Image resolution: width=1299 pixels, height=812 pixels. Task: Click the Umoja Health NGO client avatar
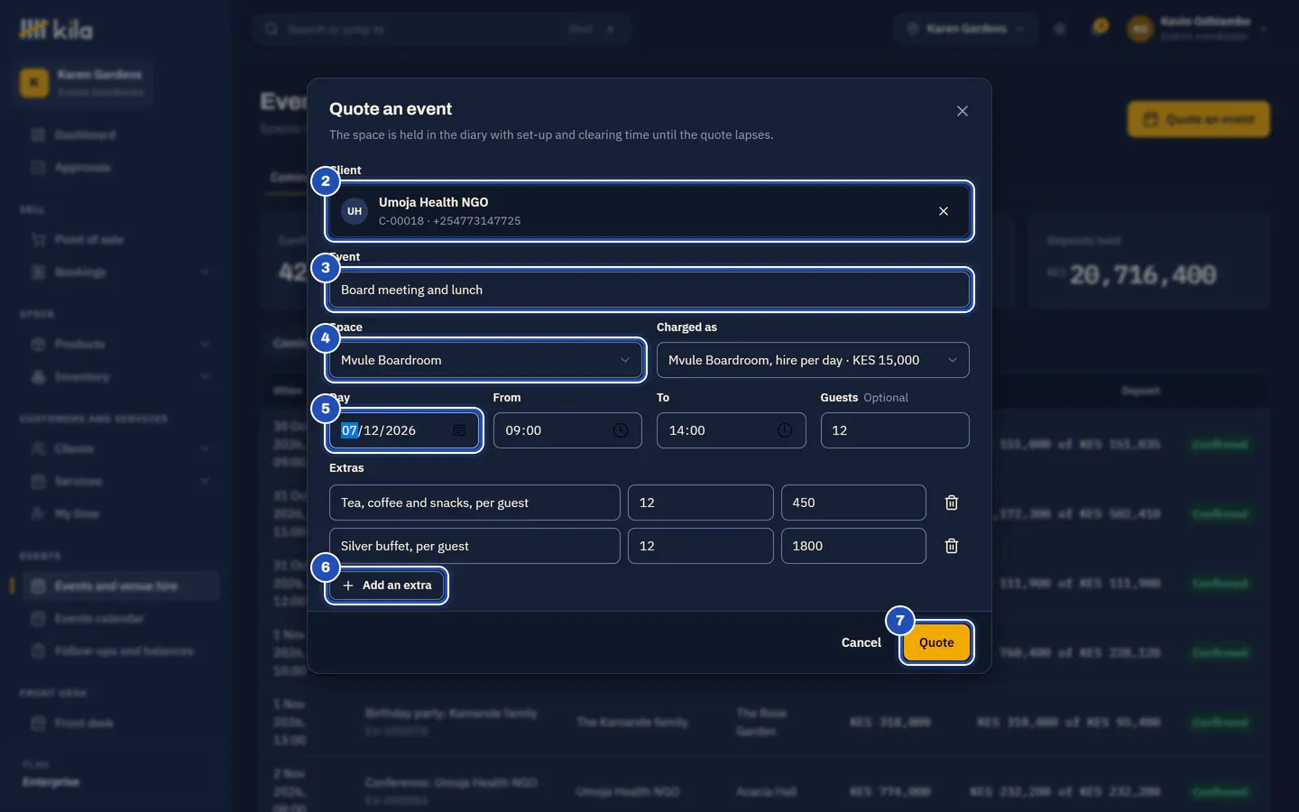355,211
